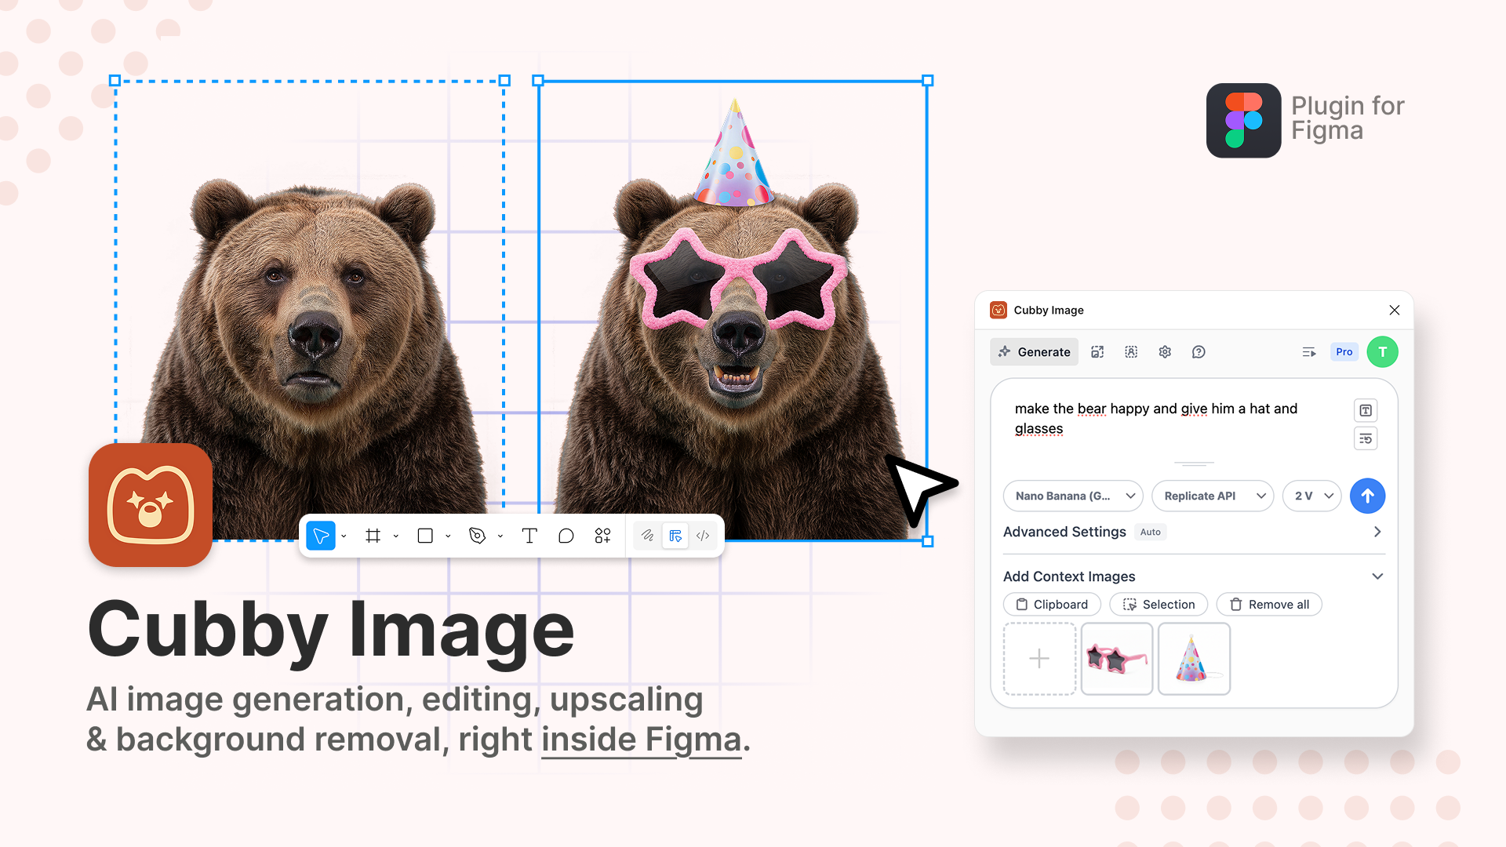Select the Frame tool in the toolbar
This screenshot has width=1506, height=847.
pyautogui.click(x=374, y=536)
